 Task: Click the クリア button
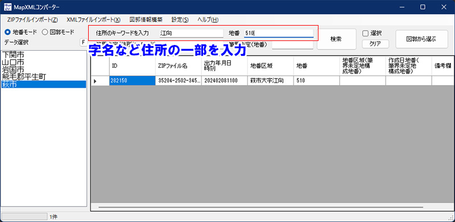point(375,44)
